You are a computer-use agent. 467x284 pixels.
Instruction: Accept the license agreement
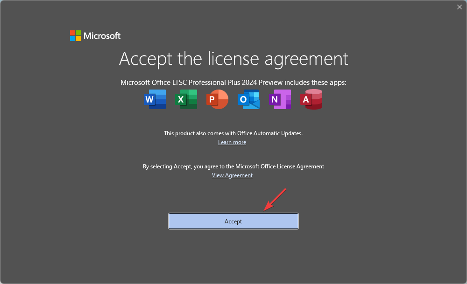(x=233, y=221)
